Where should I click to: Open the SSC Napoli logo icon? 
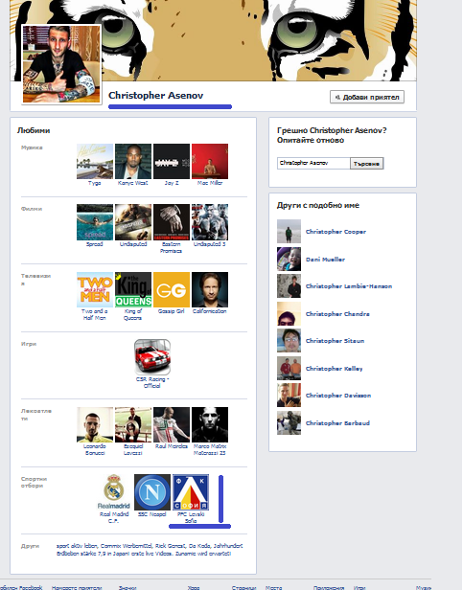pos(152,491)
